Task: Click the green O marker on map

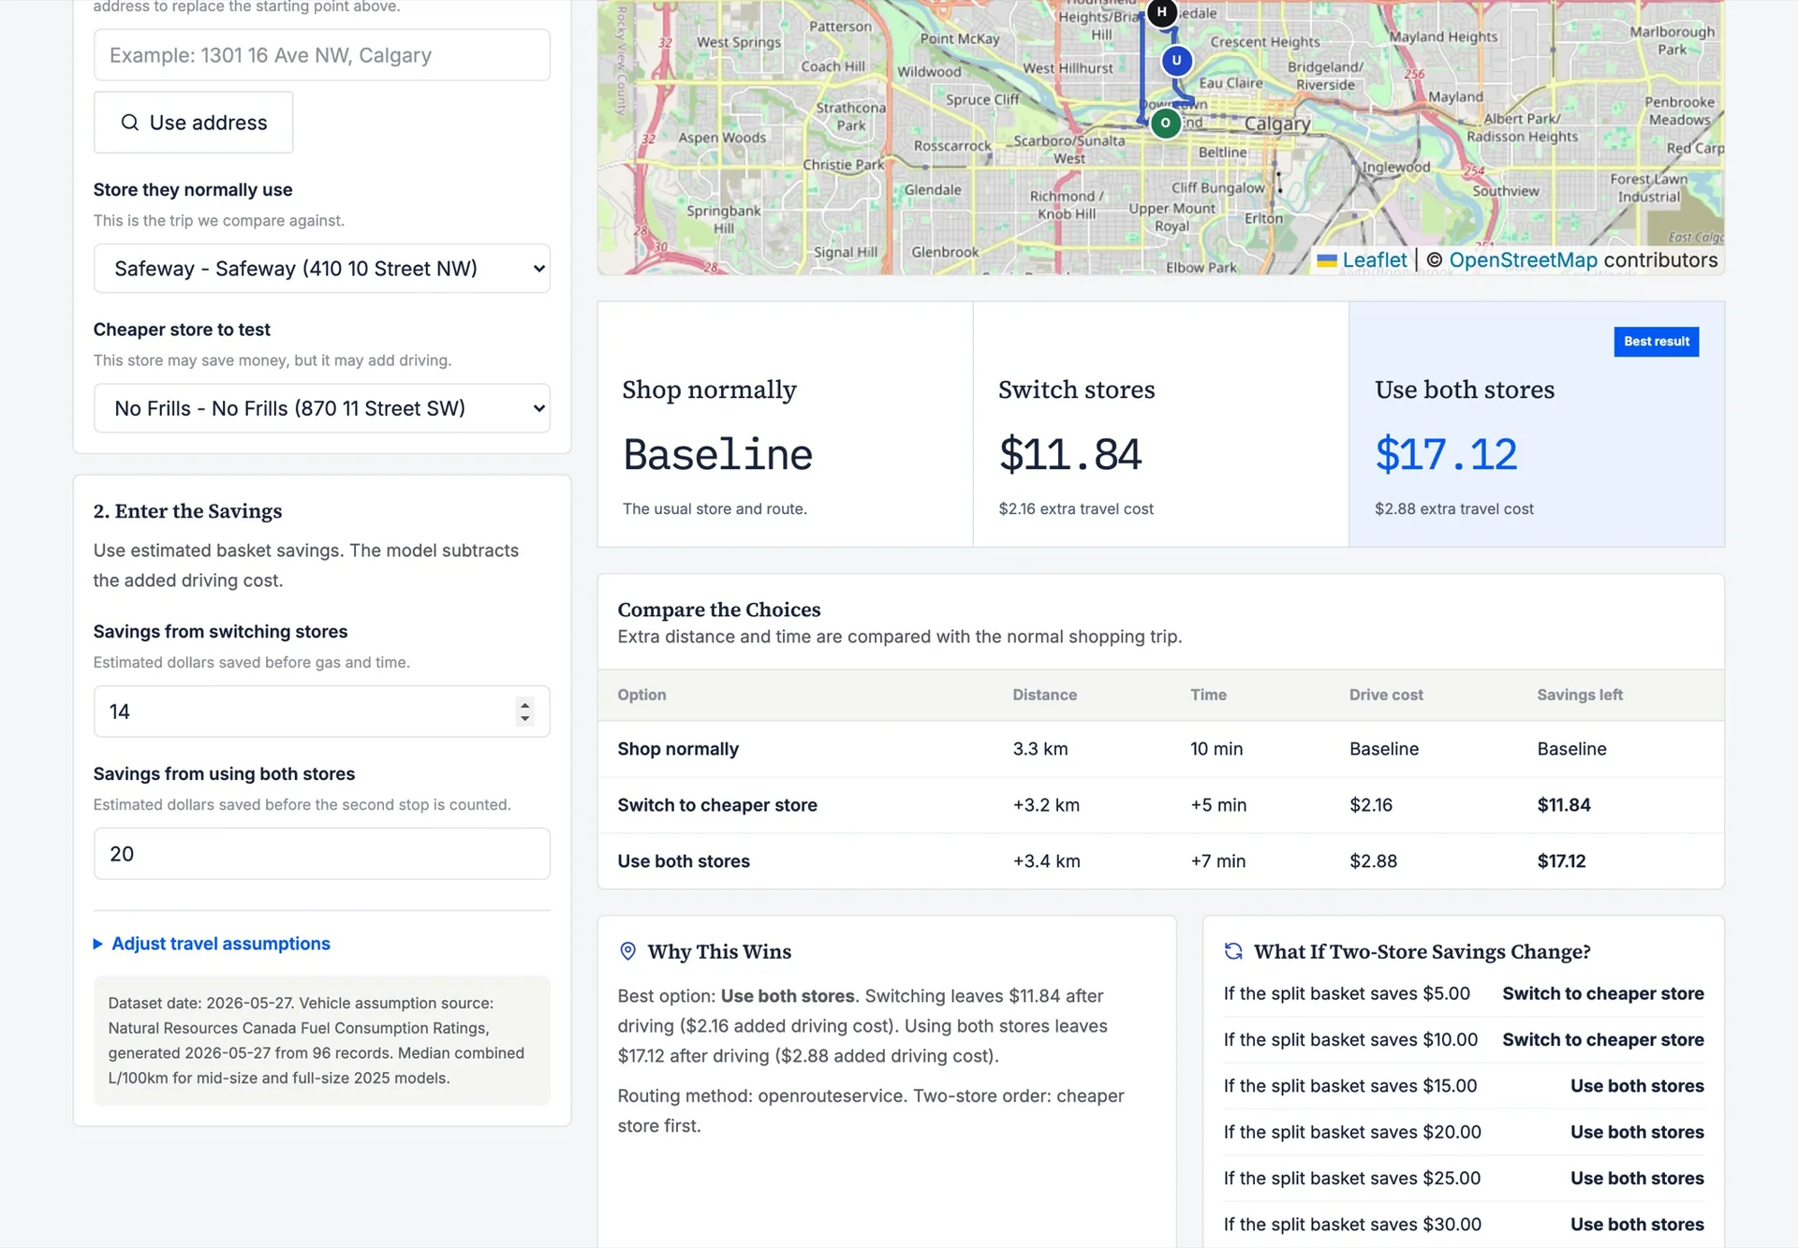Action: pos(1165,123)
